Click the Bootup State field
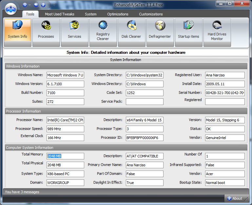 [x=225, y=183]
